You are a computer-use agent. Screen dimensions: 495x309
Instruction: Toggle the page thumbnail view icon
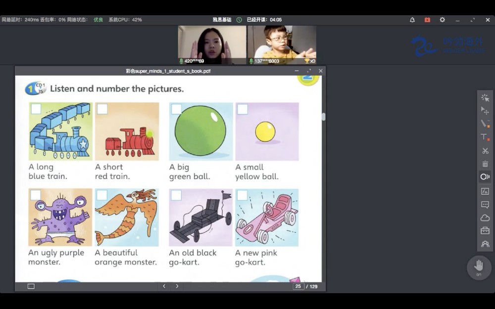coord(31,286)
